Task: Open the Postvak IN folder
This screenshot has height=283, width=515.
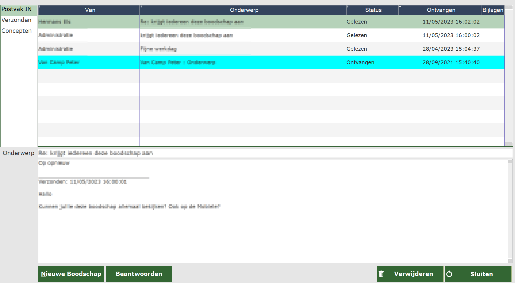Action: (x=17, y=9)
